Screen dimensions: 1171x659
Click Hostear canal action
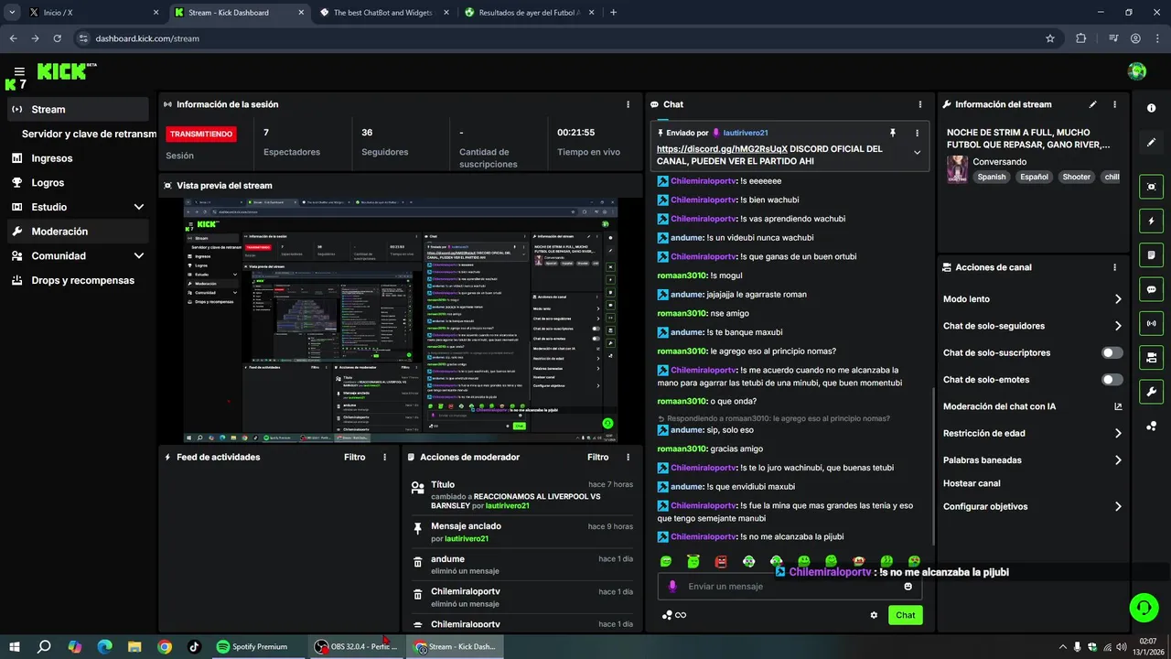(972, 483)
